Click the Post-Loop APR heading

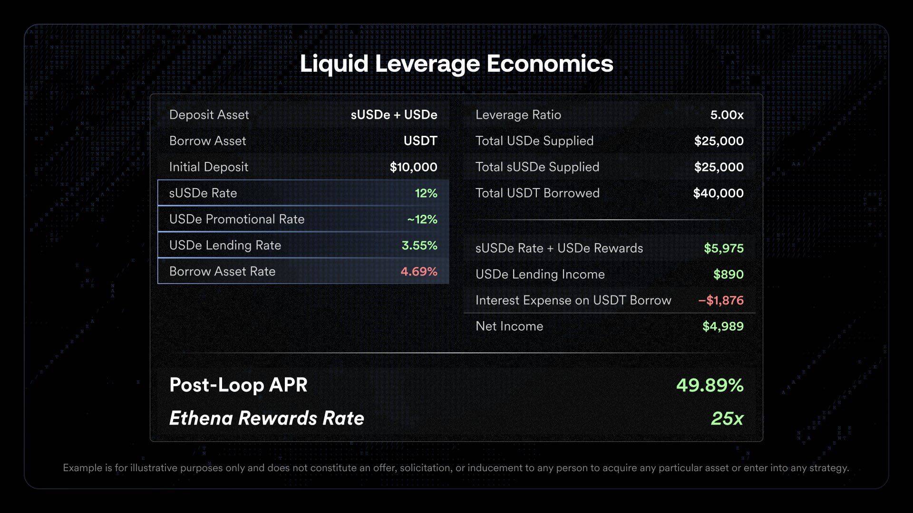tap(238, 385)
